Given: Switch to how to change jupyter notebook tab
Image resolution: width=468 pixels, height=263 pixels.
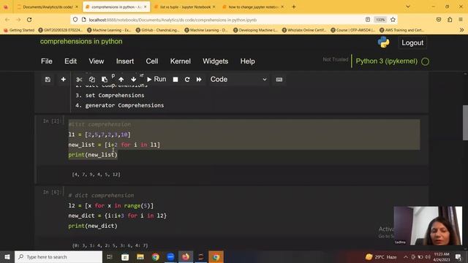Looking at the screenshot, I should 254,7.
